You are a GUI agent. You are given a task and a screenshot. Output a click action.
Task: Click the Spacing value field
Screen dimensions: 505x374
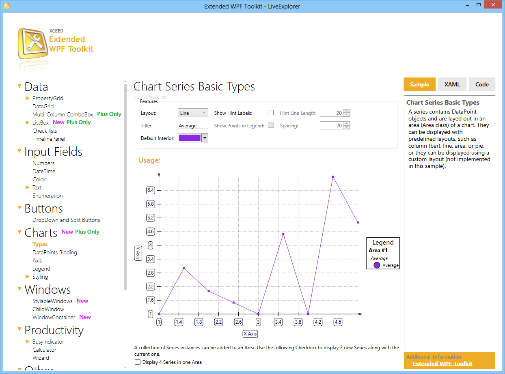click(x=332, y=126)
